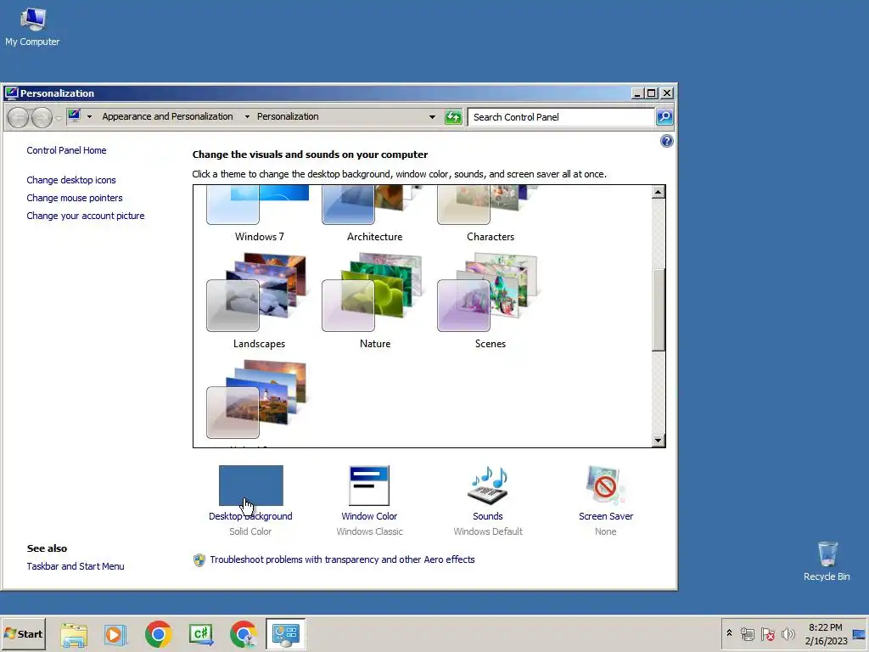This screenshot has height=652, width=869.
Task: Click the green Refresh button
Action: [x=453, y=117]
